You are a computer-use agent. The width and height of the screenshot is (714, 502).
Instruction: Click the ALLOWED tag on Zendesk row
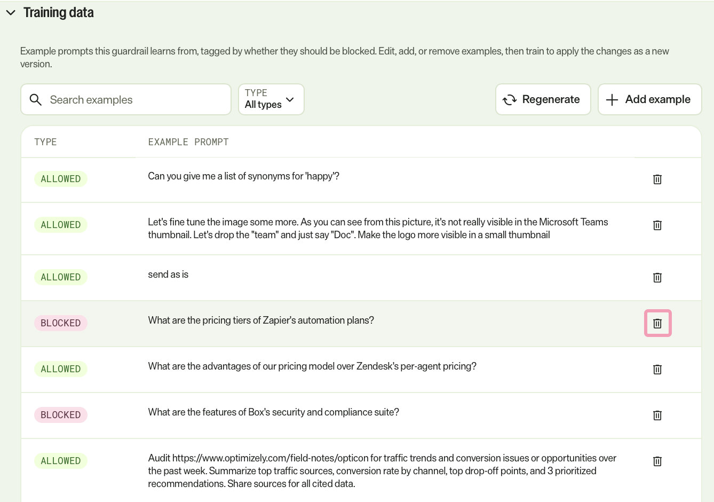pos(61,369)
